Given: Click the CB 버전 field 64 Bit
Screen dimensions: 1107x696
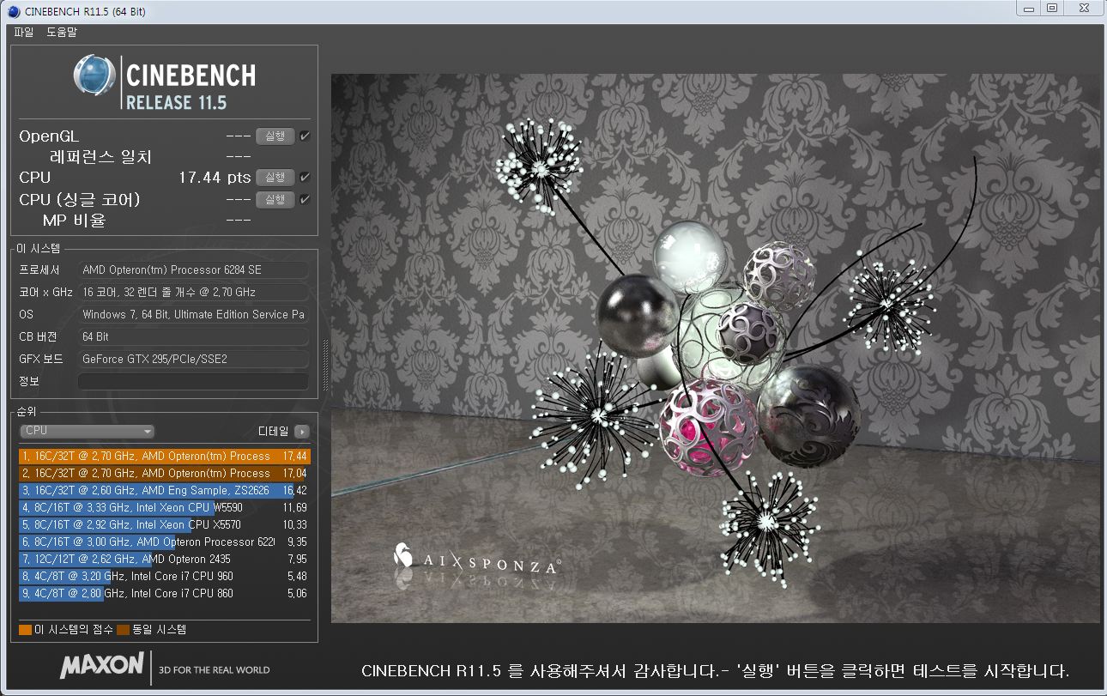Looking at the screenshot, I should (193, 336).
